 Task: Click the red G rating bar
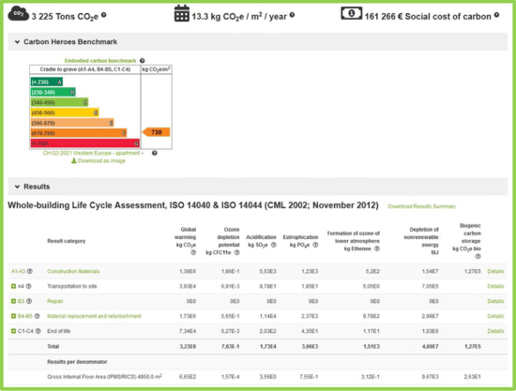pos(84,143)
